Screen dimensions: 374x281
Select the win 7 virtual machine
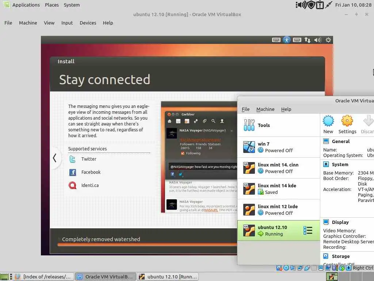click(279, 147)
